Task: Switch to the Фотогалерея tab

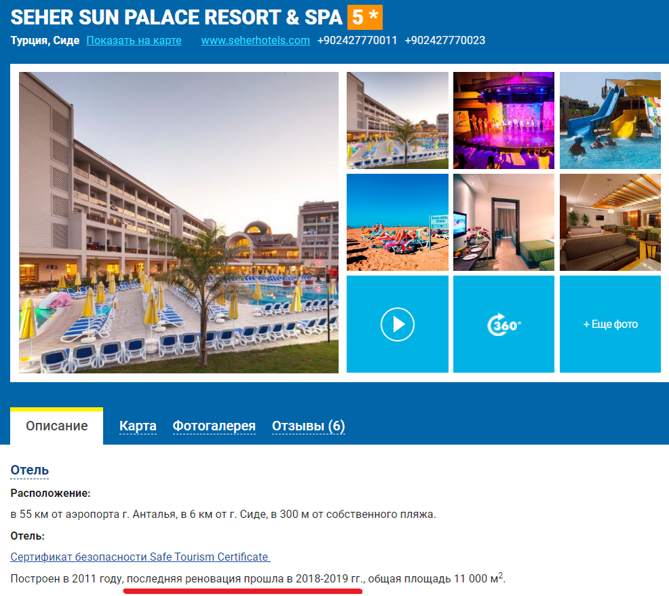Action: (x=214, y=426)
